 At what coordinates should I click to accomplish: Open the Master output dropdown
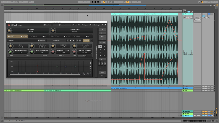197,20
